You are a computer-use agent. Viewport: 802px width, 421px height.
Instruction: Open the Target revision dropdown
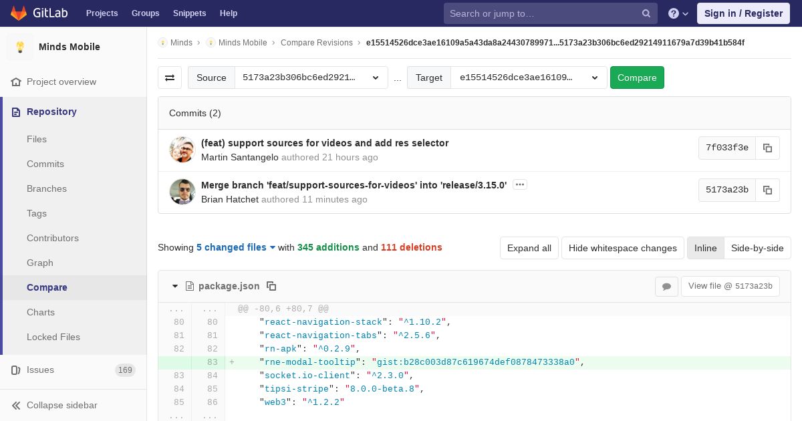(x=529, y=78)
